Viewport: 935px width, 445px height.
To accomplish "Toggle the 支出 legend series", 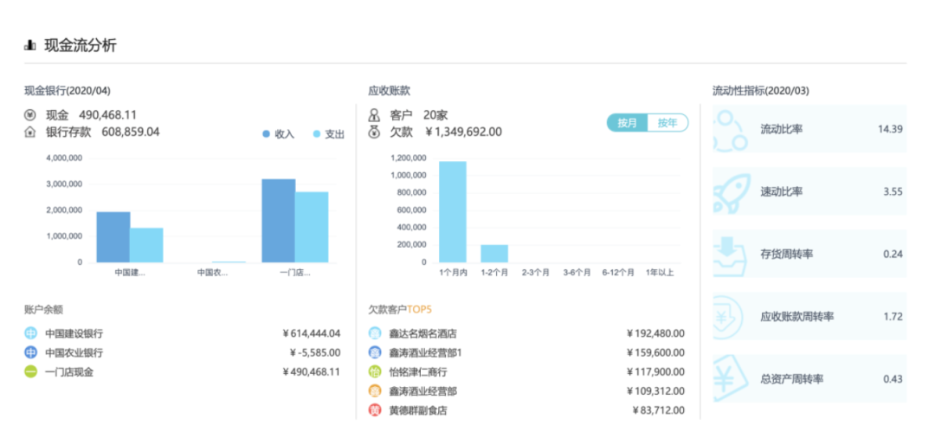I will click(328, 134).
